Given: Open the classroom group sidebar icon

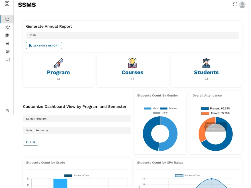Looking at the screenshot, I should coord(8,60).
